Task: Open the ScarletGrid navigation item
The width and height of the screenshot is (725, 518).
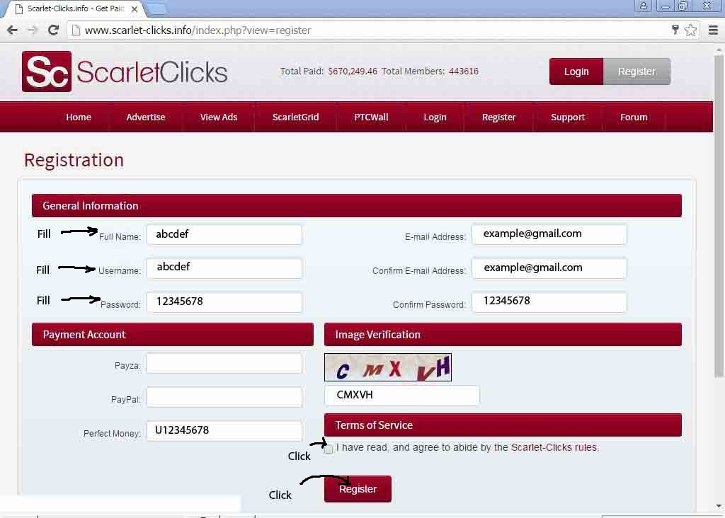Action: [x=296, y=117]
